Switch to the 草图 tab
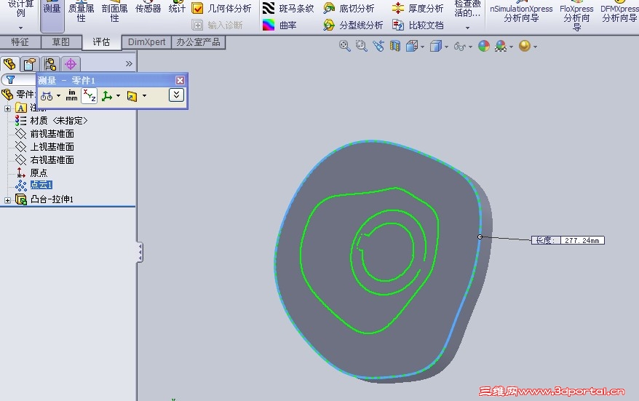639x401 pixels. point(61,42)
